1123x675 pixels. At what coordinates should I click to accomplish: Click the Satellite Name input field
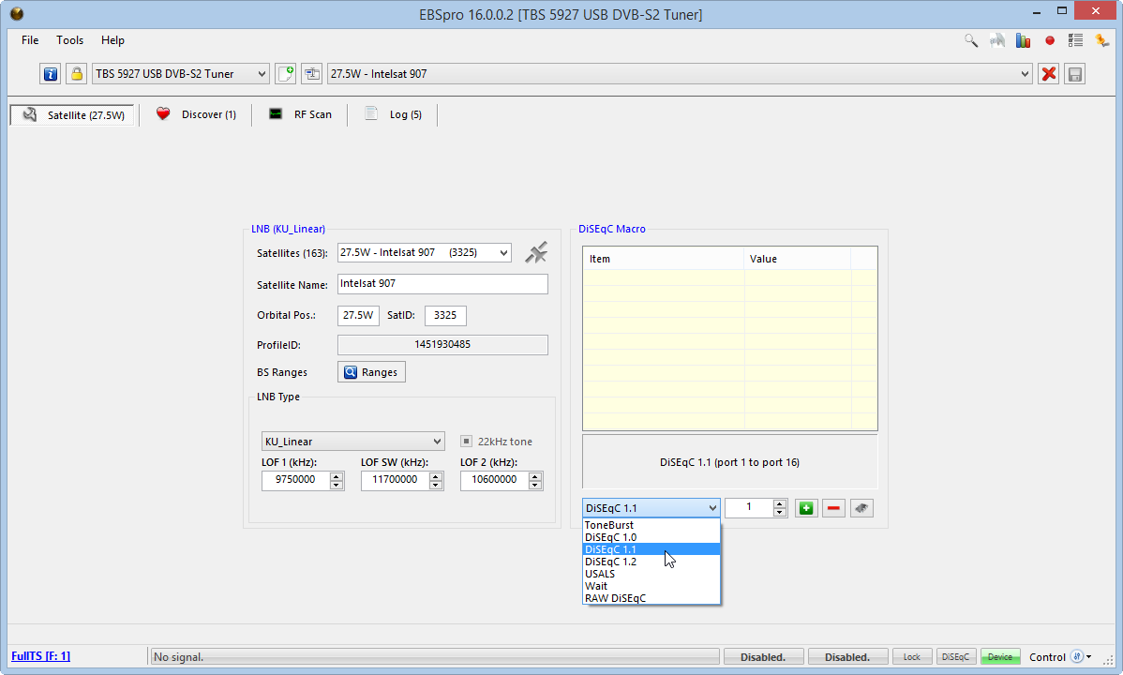[442, 284]
